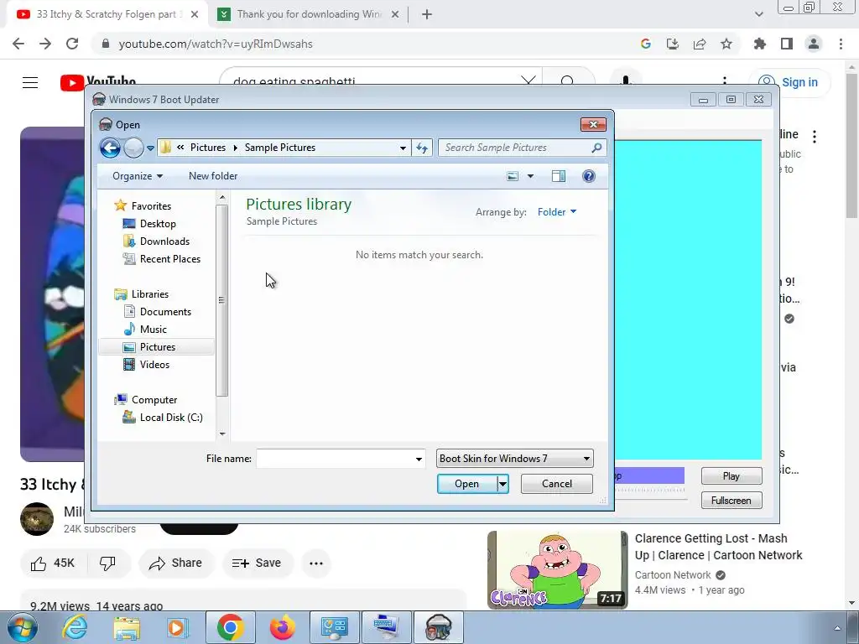
Task: Click the refresh button next to address path
Action: pyautogui.click(x=422, y=148)
